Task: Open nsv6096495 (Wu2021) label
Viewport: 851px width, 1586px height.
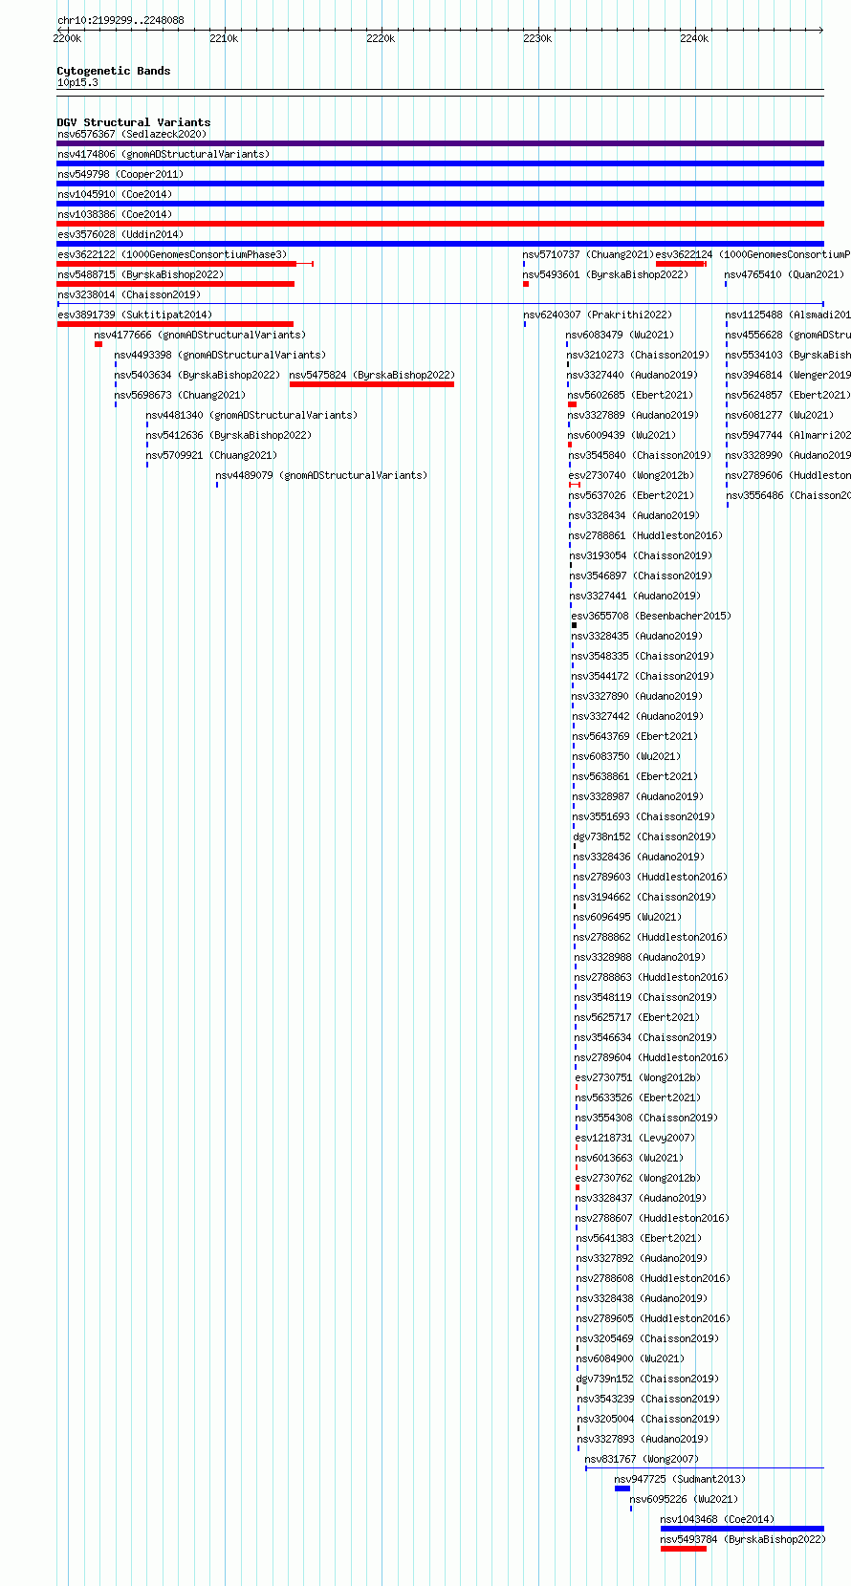Action: [628, 917]
